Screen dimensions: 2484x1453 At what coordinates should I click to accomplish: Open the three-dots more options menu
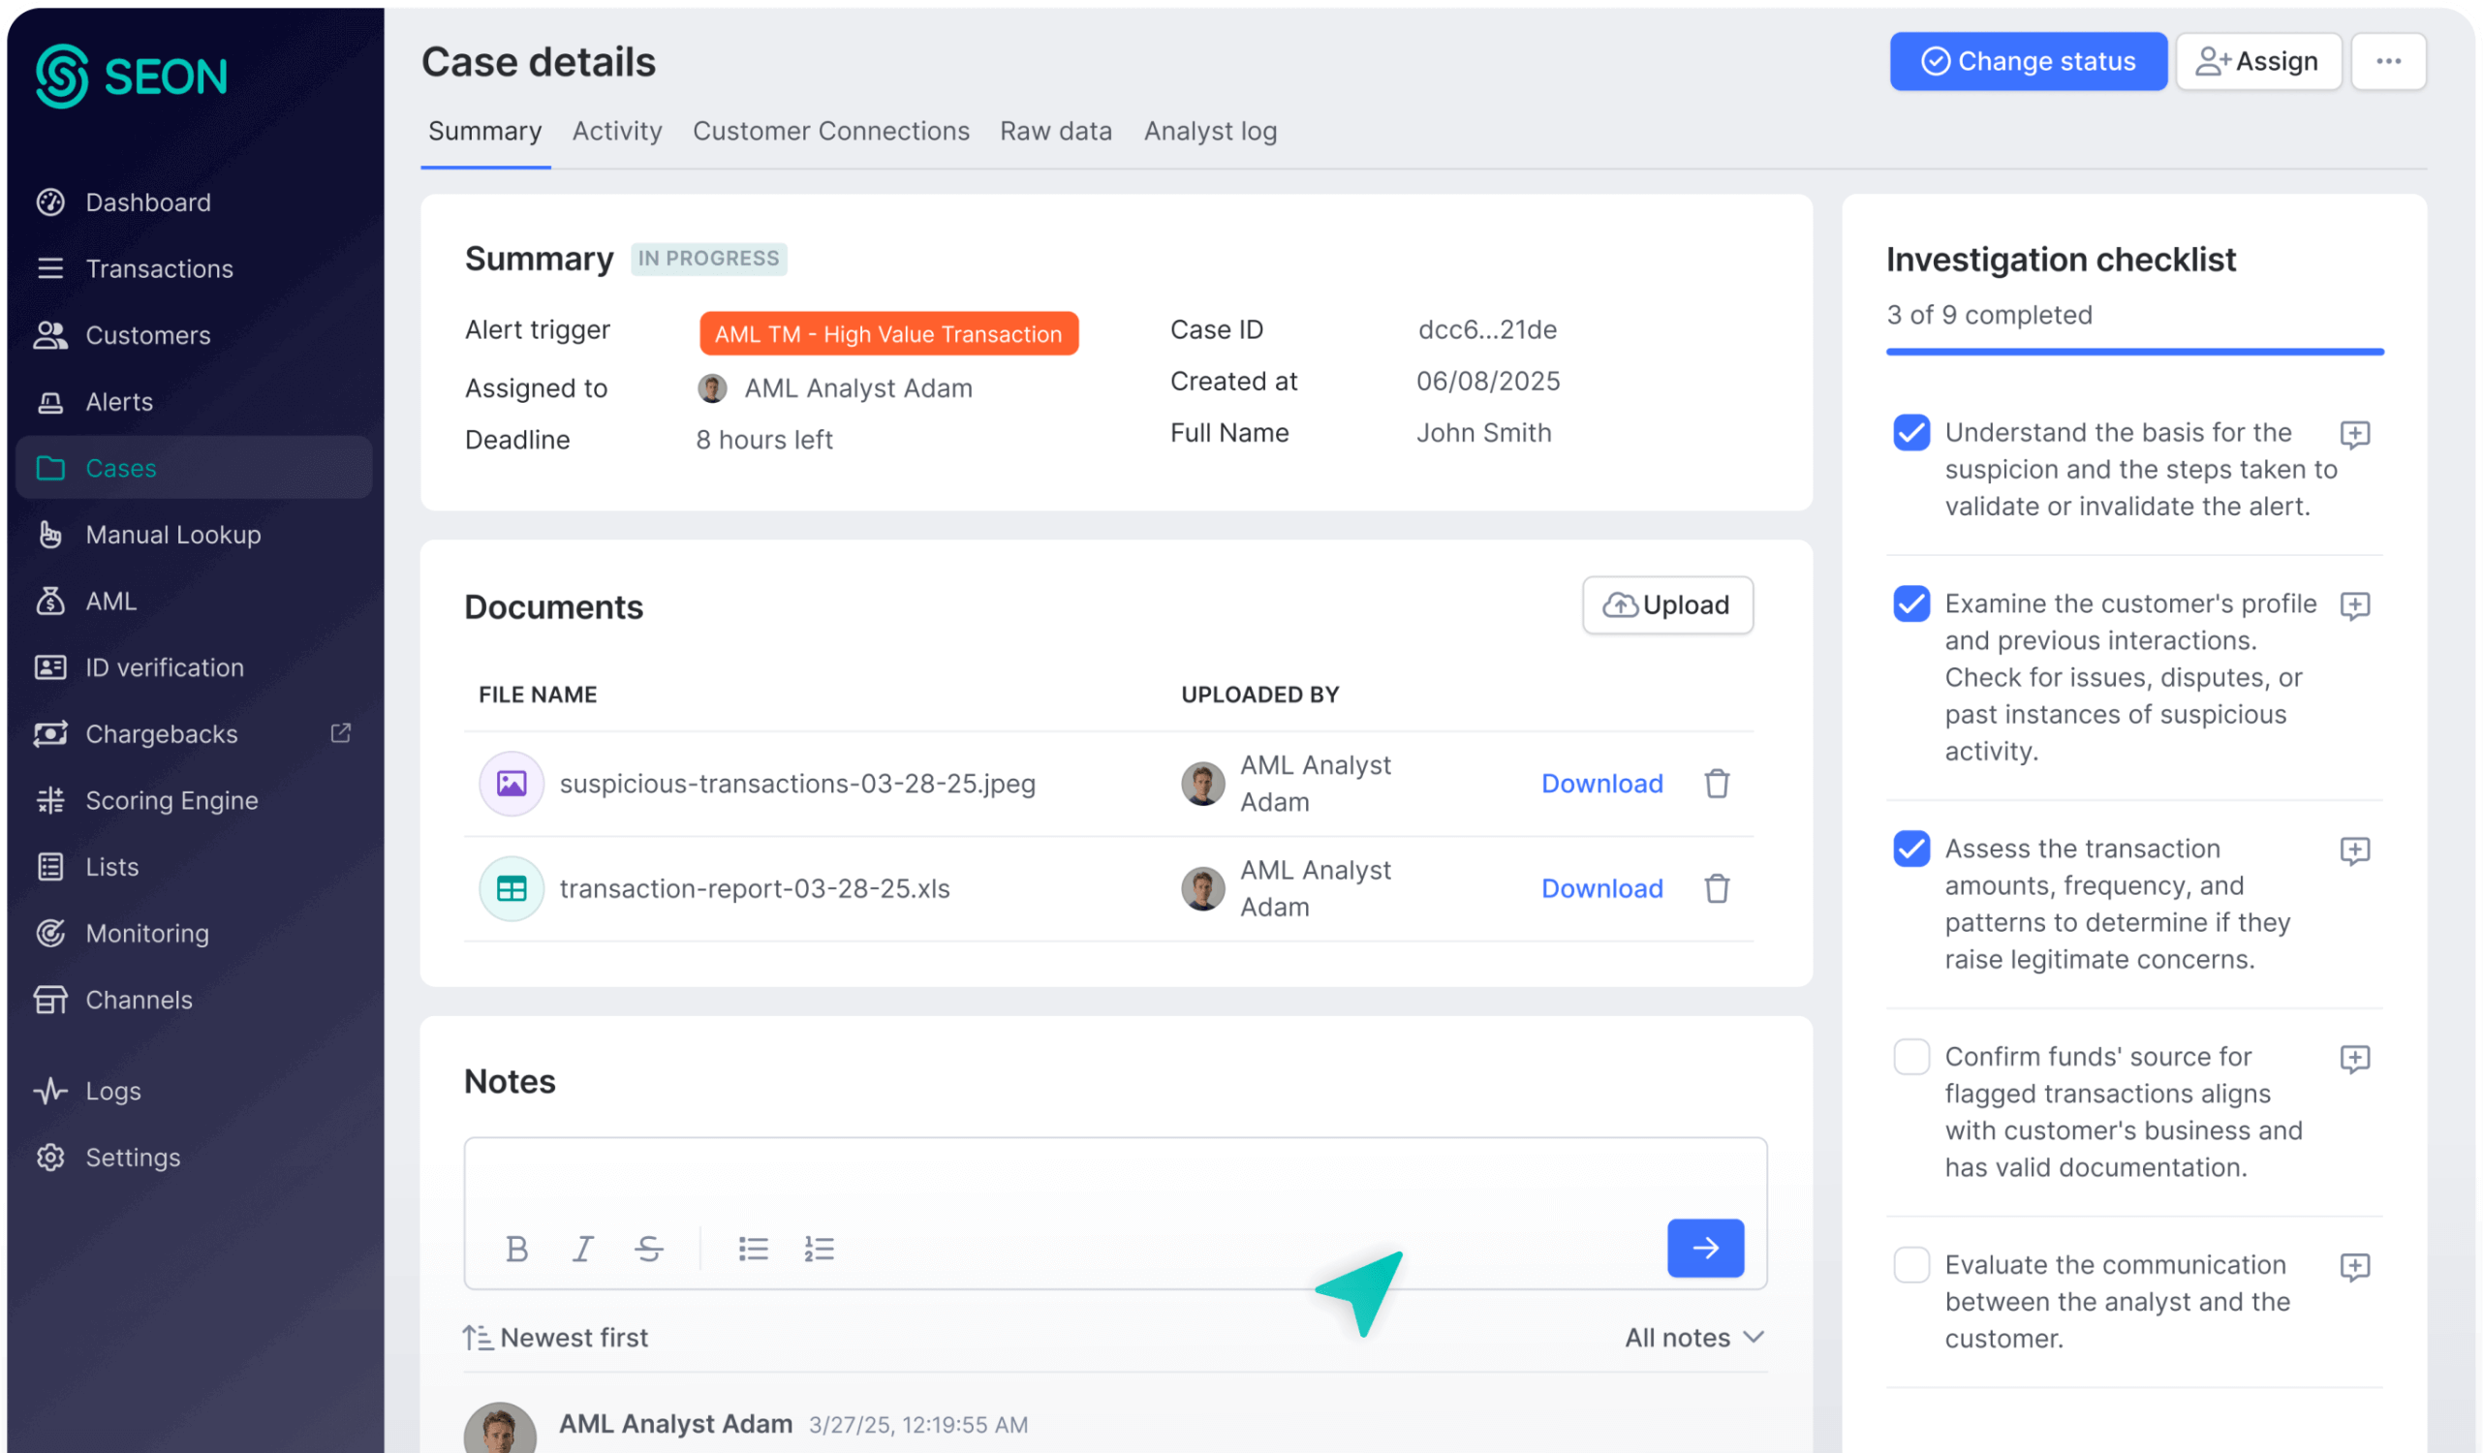pos(2388,61)
